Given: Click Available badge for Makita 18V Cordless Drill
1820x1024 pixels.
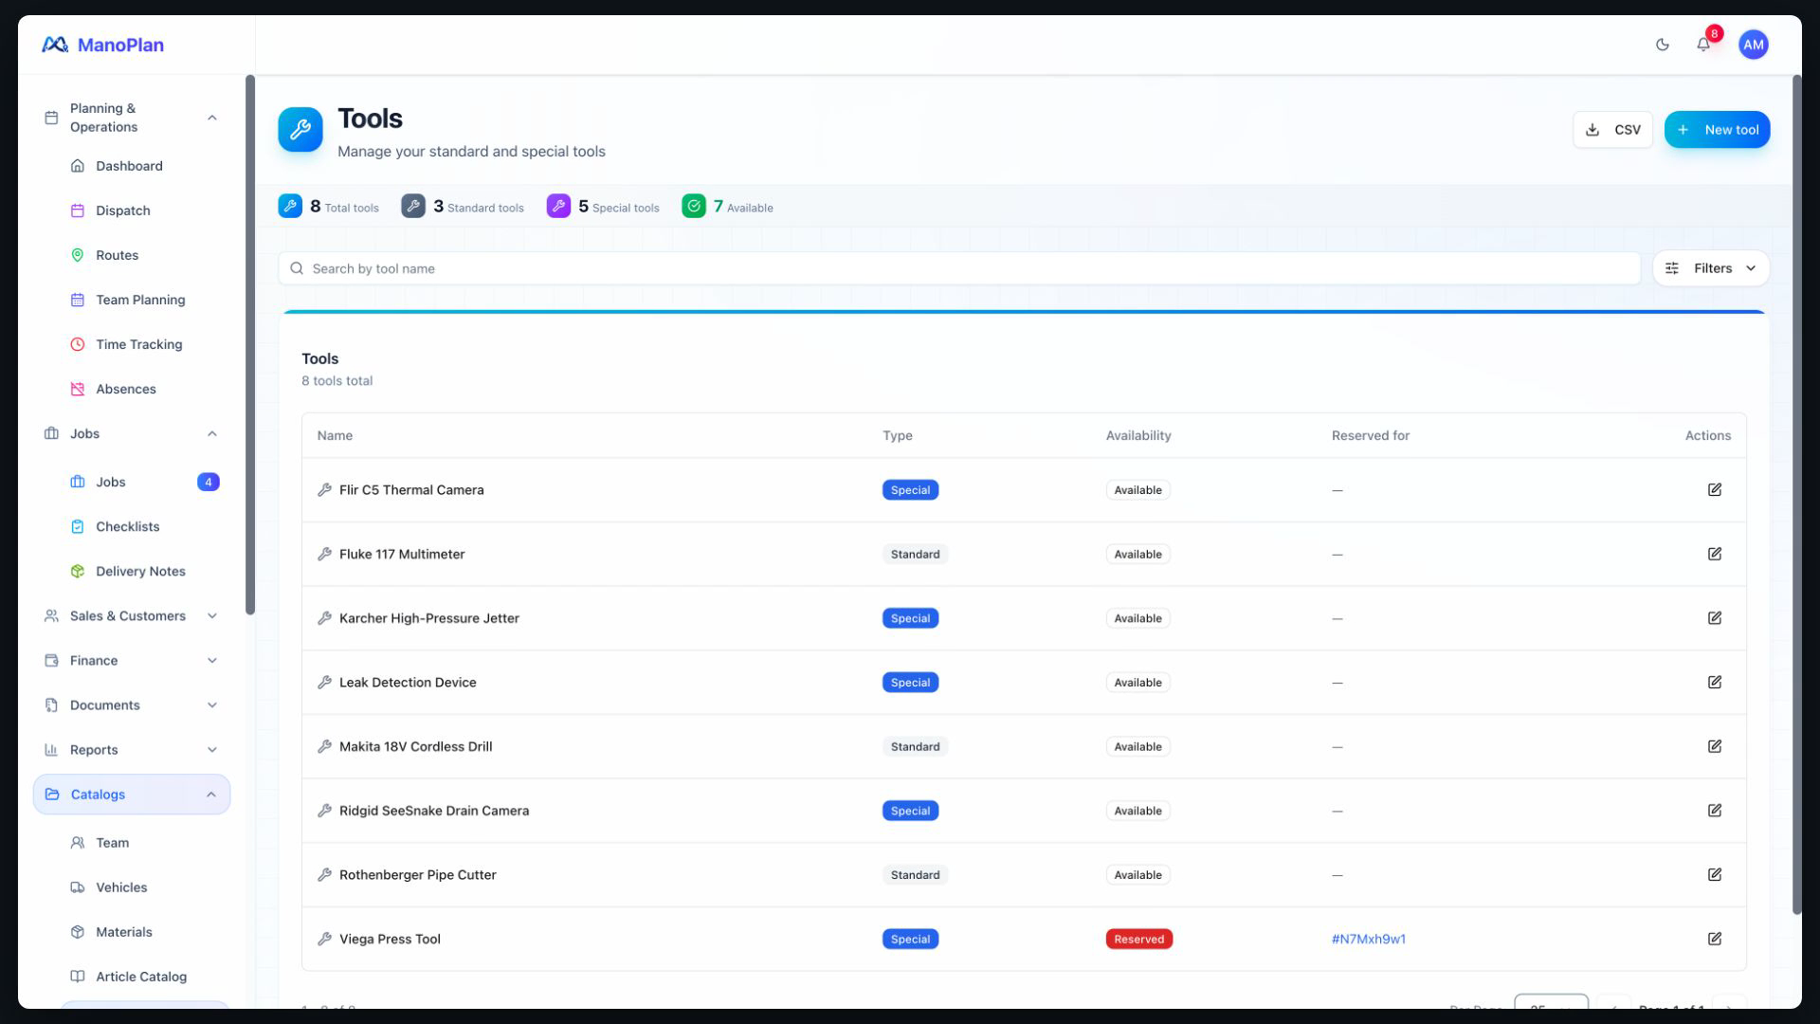Looking at the screenshot, I should point(1137,746).
